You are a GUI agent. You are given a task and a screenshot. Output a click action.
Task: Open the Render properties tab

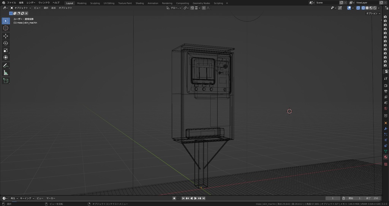point(386,86)
